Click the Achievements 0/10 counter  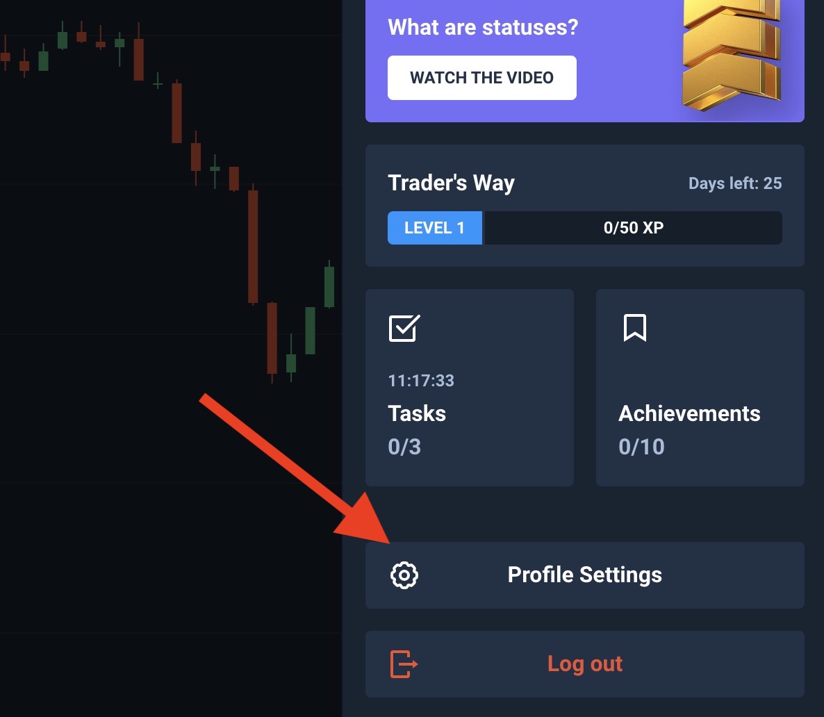coord(641,447)
